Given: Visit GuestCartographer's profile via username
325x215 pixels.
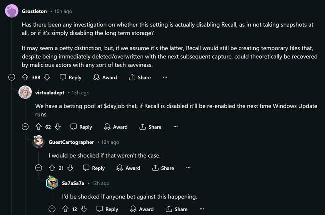Looking at the screenshot, I should (71, 142).
